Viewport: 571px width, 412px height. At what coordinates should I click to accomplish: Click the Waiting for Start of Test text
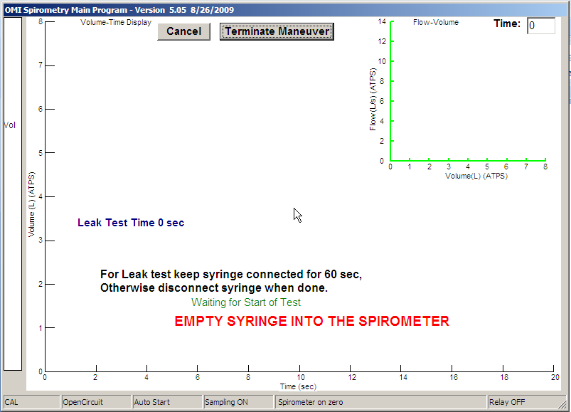click(246, 302)
